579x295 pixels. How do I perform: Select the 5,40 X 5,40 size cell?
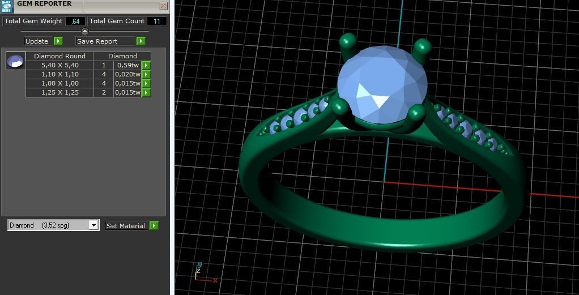coord(60,65)
